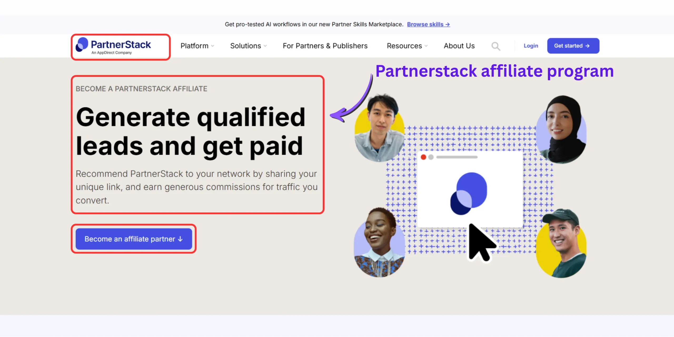Image resolution: width=674 pixels, height=337 pixels.
Task: Click the photo of the laughing woman in patterned top
Action: click(x=379, y=242)
